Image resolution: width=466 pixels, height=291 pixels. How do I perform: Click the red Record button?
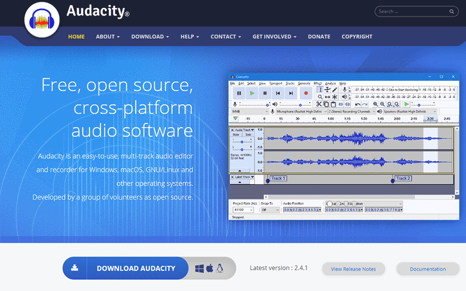pyautogui.click(x=306, y=93)
